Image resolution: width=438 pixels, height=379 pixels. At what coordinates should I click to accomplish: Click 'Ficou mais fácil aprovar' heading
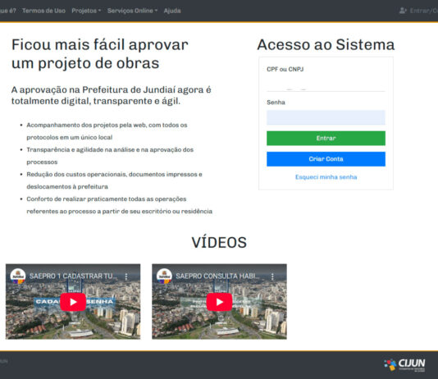pos(100,54)
